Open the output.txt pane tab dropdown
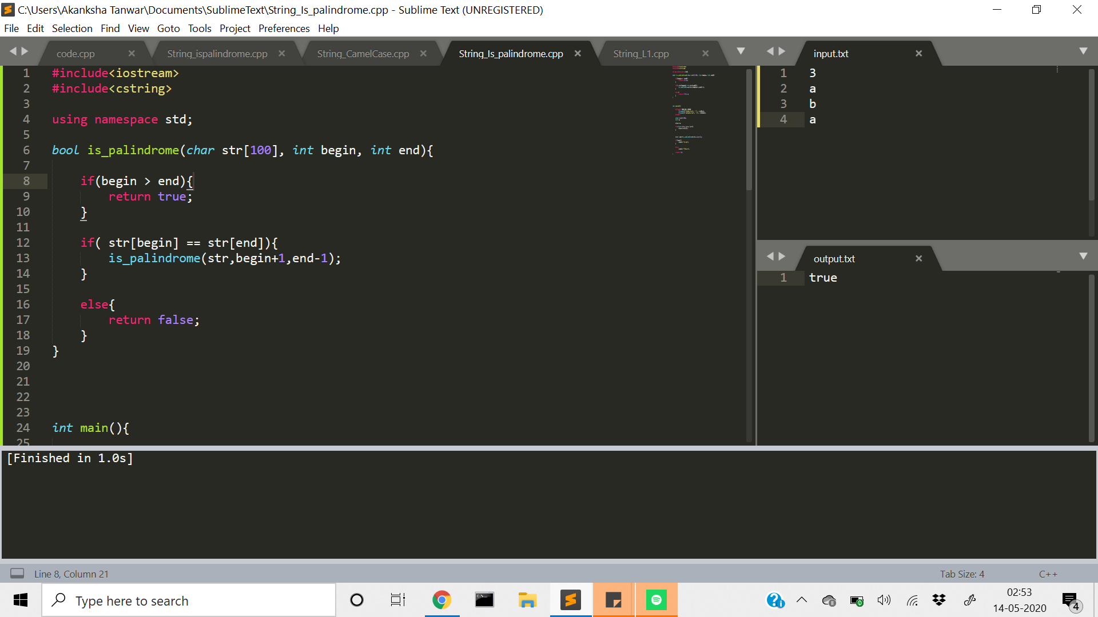The image size is (1098, 617). (1083, 257)
